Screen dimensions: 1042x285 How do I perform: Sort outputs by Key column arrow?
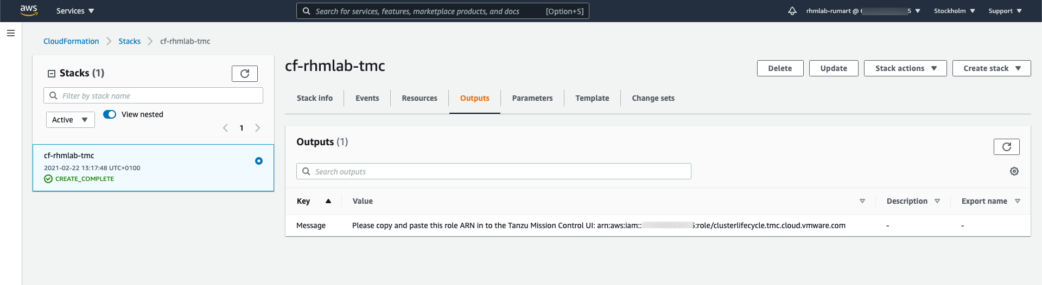(328, 201)
